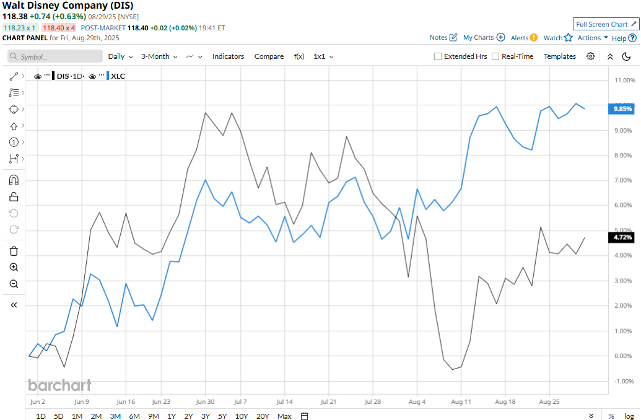Select the trend line drawing tool
Viewport: 641px width, 420px height.
click(x=14, y=76)
